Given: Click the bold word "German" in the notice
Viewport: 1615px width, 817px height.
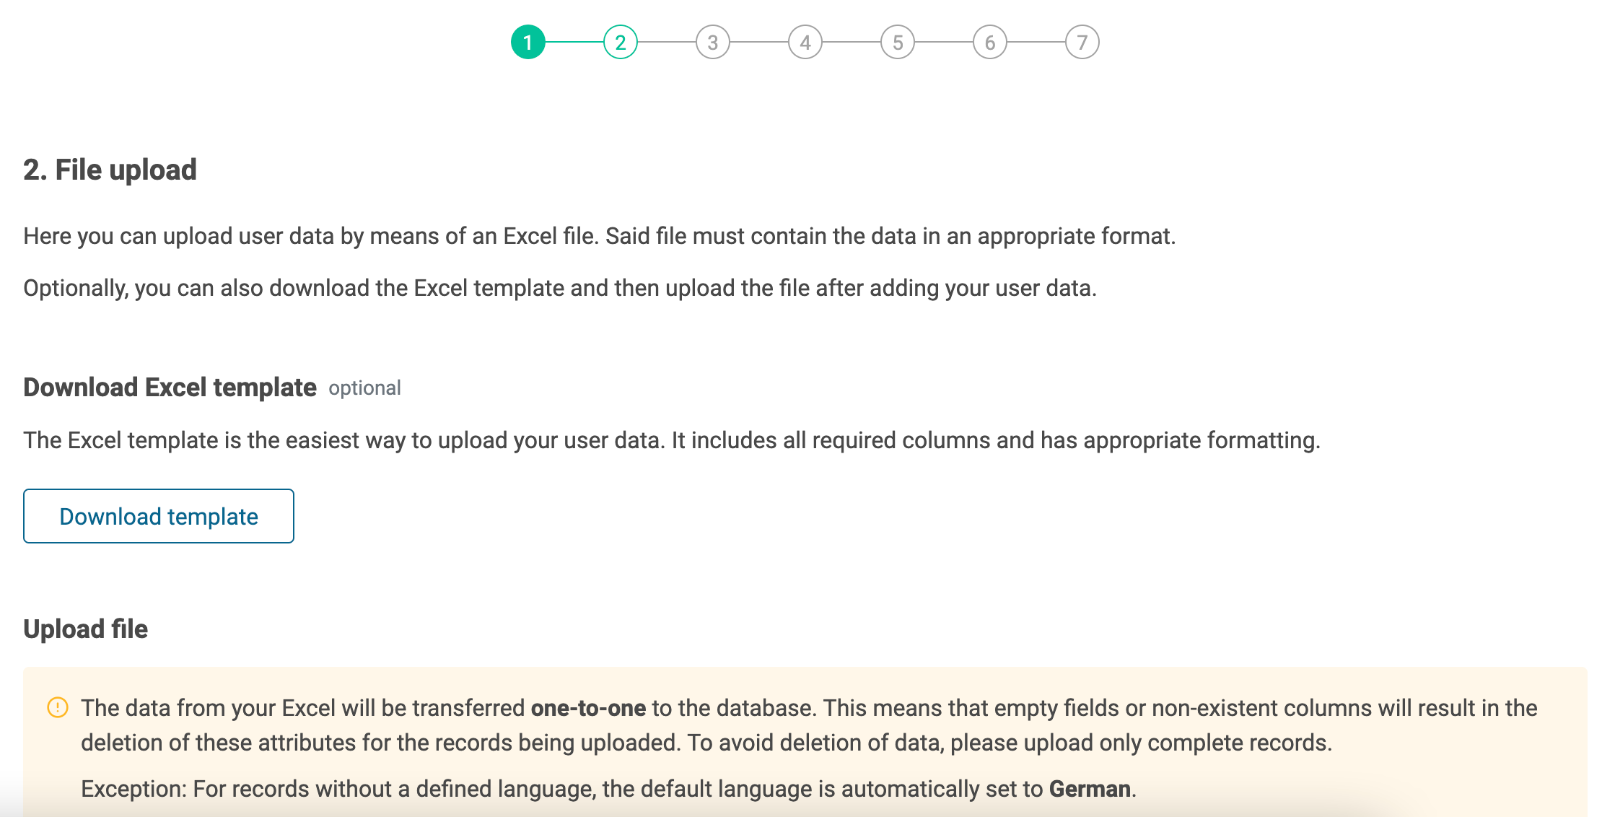Looking at the screenshot, I should click(x=1090, y=789).
